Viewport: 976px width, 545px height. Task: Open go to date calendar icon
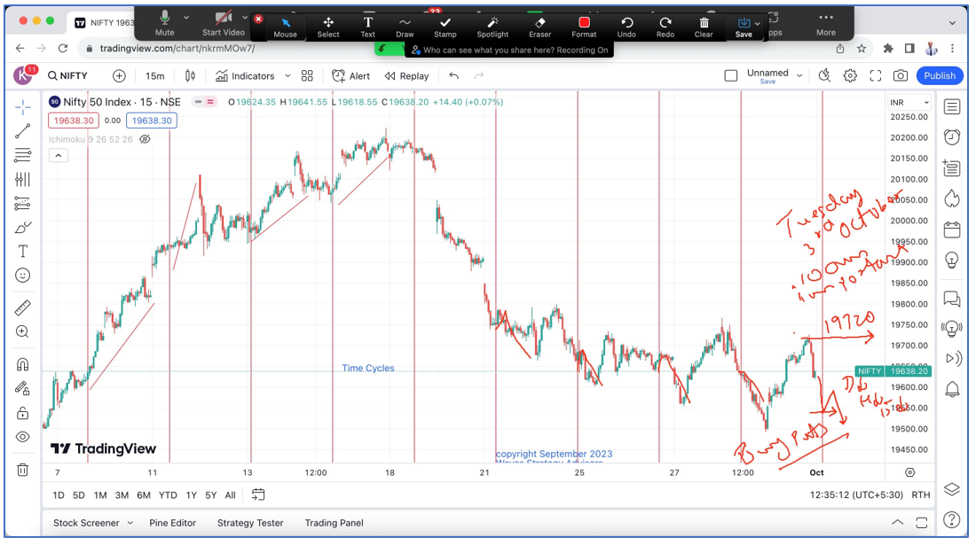pyautogui.click(x=257, y=494)
